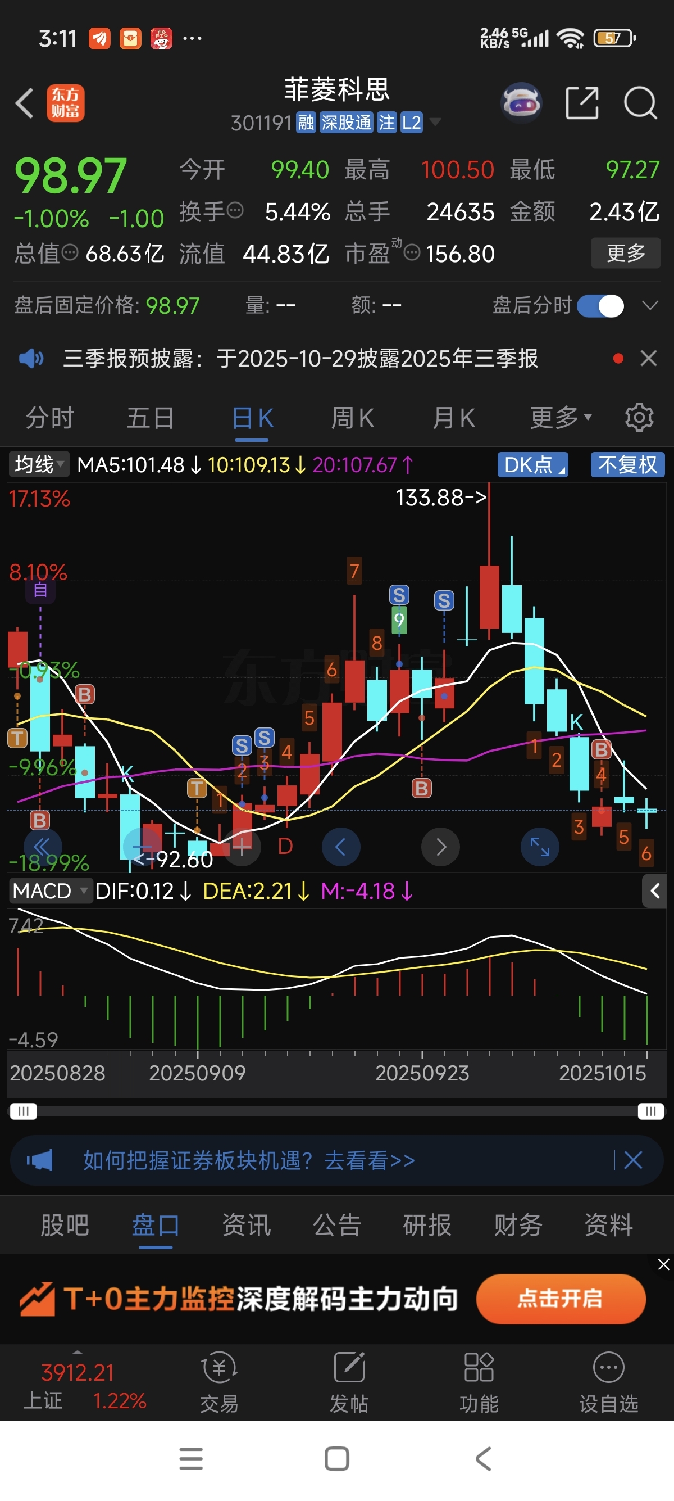Move chart right with arrow button
This screenshot has width=674, height=1501.
pos(440,846)
